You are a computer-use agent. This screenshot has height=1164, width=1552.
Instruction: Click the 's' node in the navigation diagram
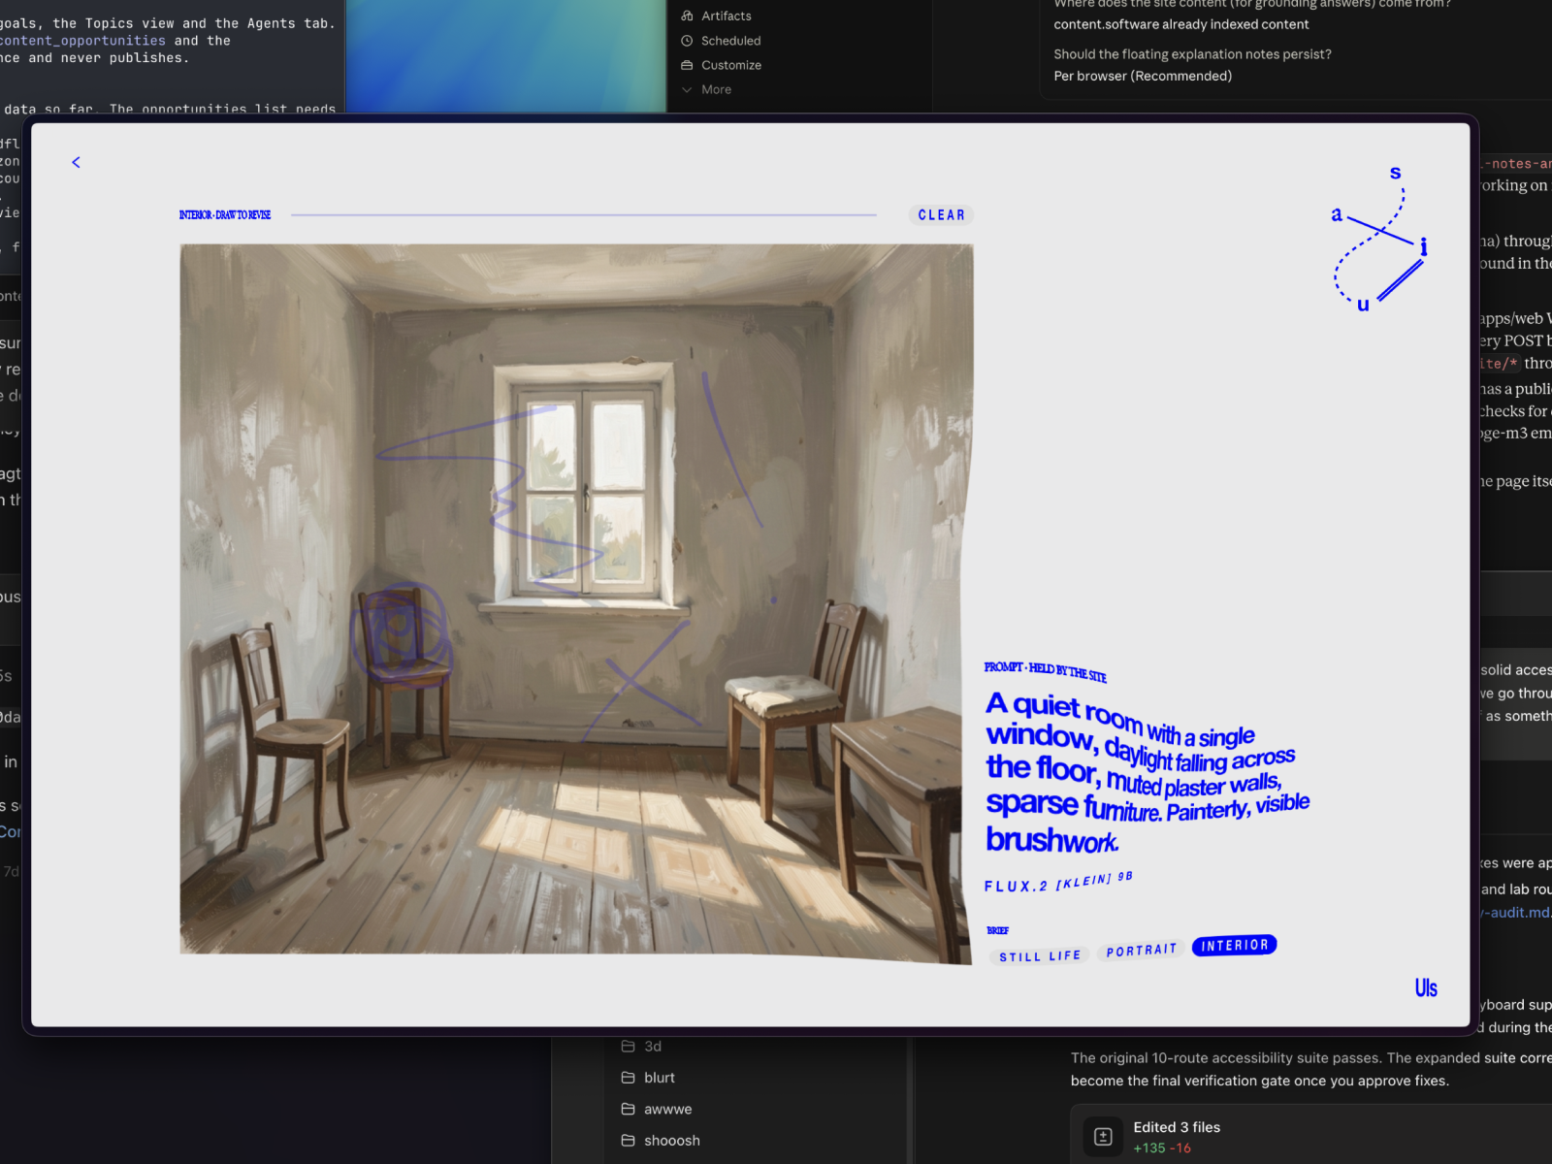click(x=1395, y=173)
